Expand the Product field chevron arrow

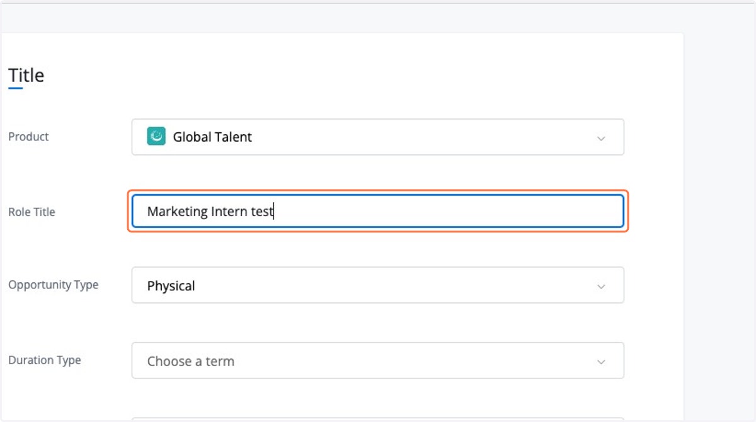click(x=601, y=138)
